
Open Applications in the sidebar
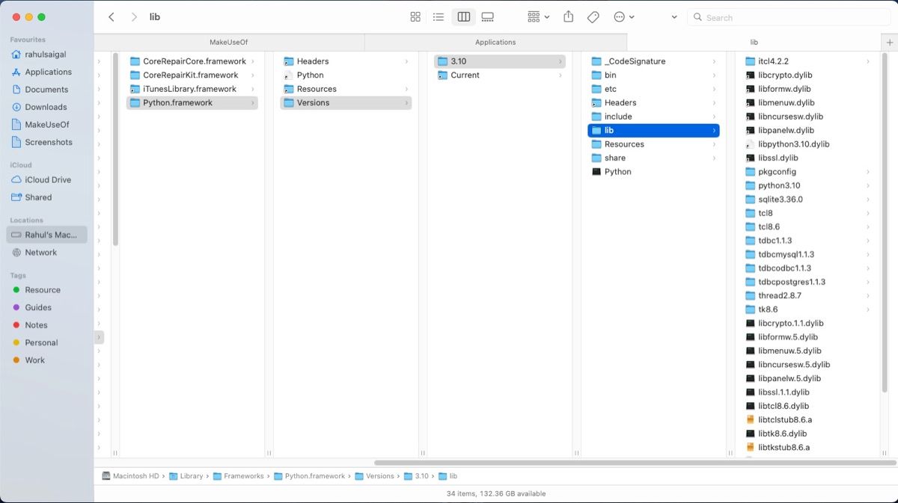[x=46, y=72]
